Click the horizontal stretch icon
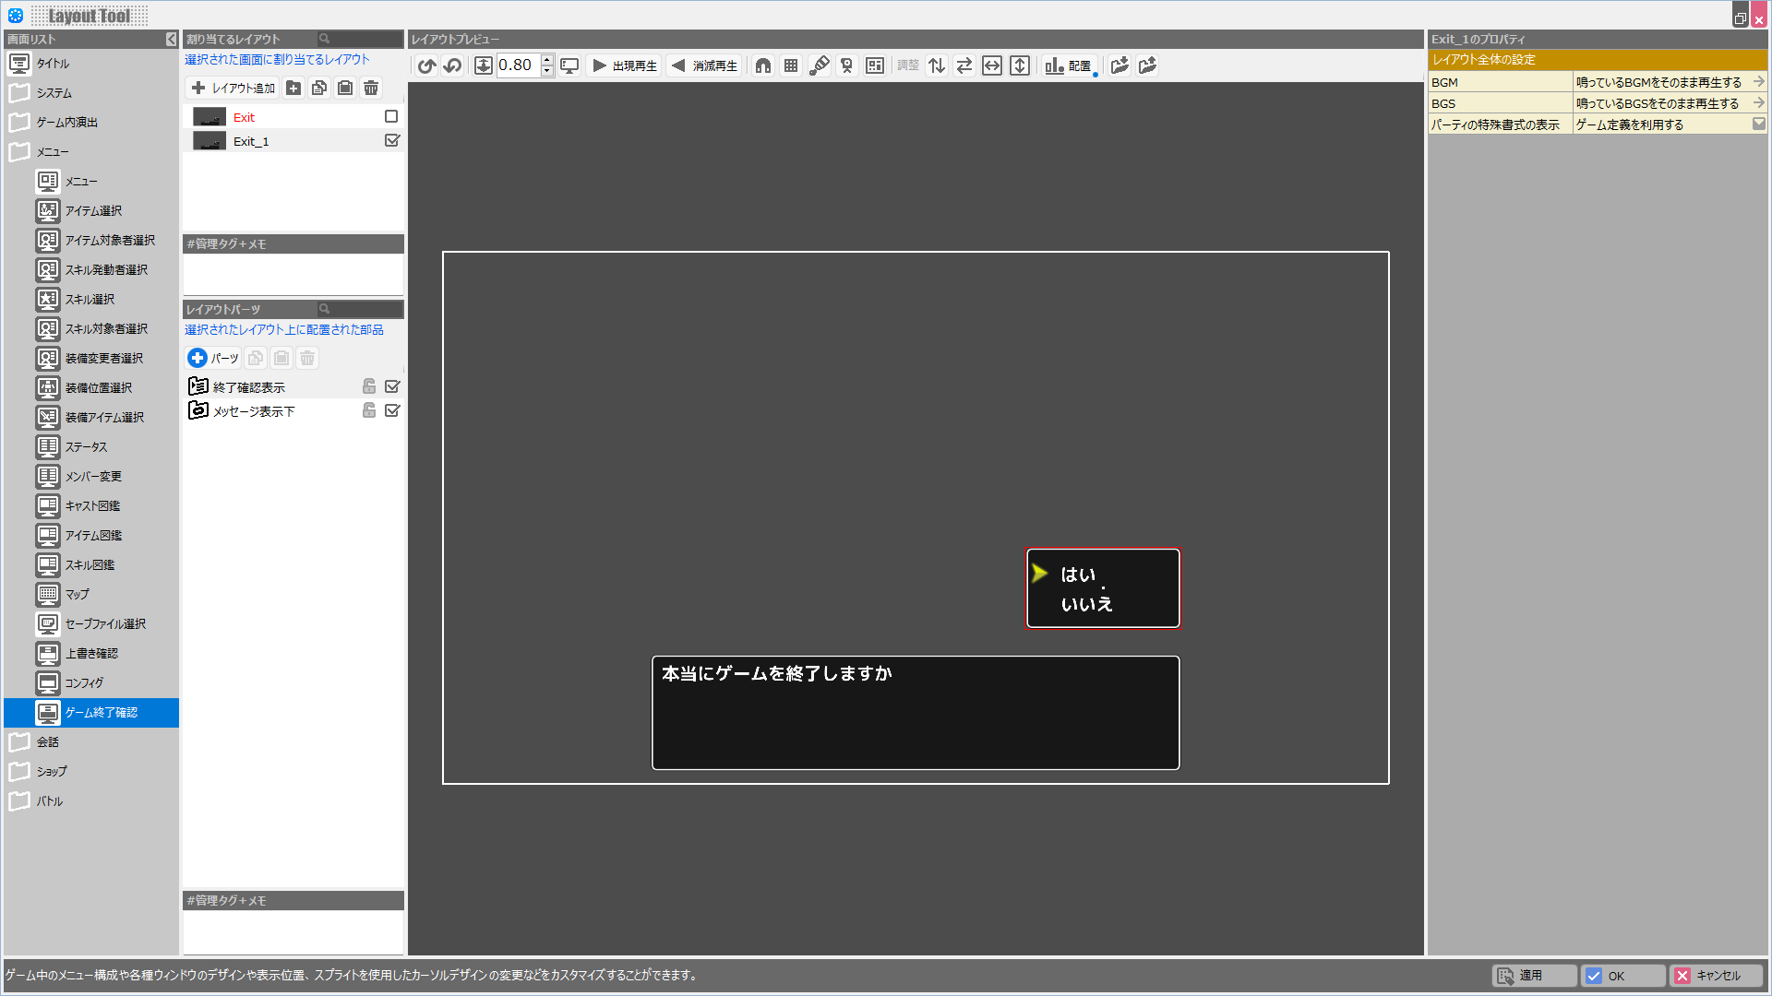This screenshot has width=1772, height=996. (992, 65)
